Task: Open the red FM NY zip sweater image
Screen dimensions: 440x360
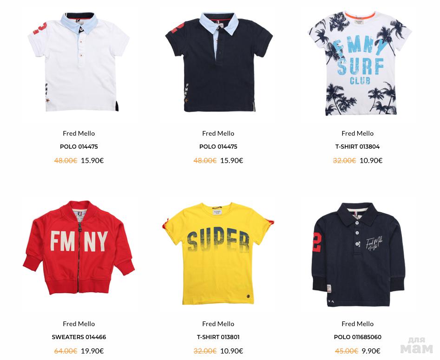Action: tap(79, 248)
